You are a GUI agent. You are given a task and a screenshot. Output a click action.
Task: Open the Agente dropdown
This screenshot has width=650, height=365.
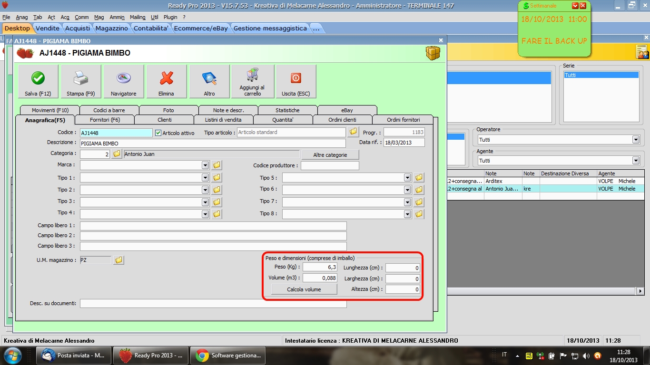point(636,161)
